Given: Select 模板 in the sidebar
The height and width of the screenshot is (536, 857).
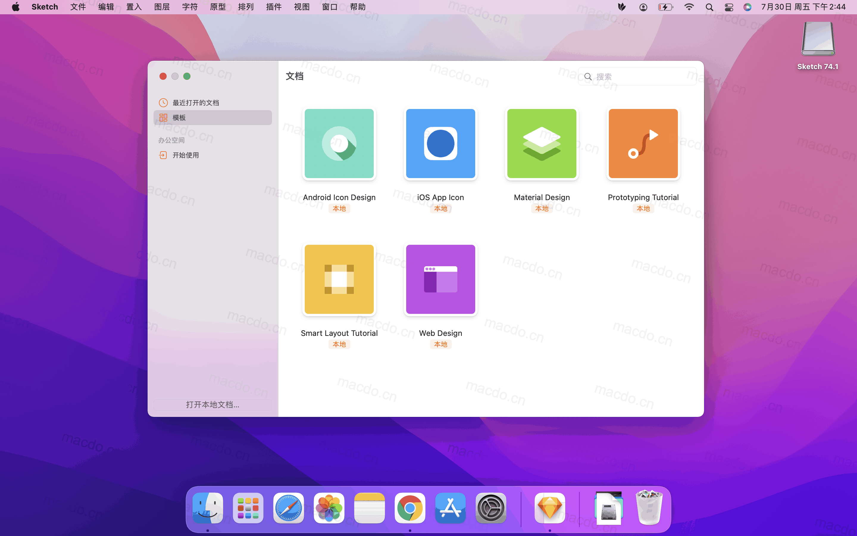Looking at the screenshot, I should (x=213, y=118).
